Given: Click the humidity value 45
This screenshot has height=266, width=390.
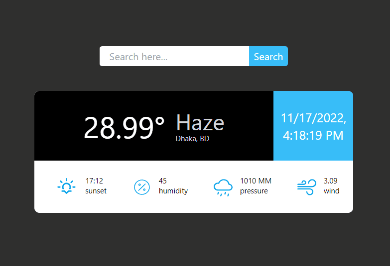Looking at the screenshot, I should 163,181.
